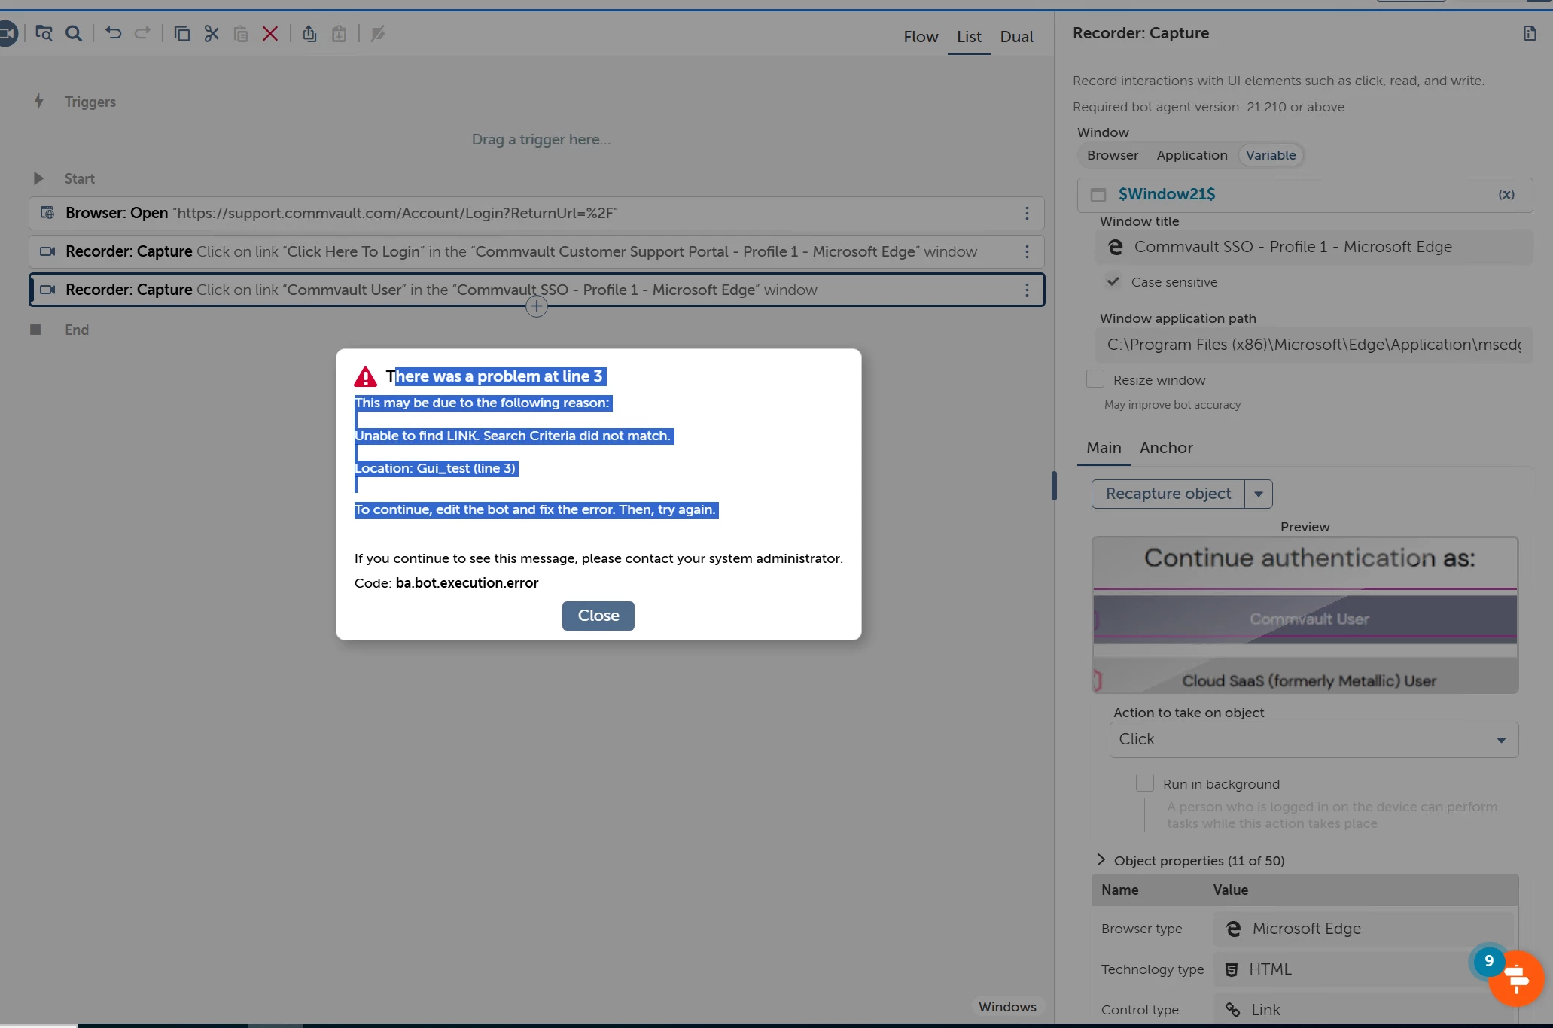Screen dimensions: 1553x1028
Task: Toggle the Case sensitive checkbox
Action: click(x=1113, y=281)
